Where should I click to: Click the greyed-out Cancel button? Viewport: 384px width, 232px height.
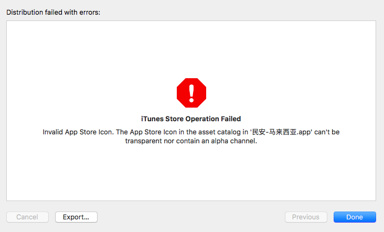tap(27, 217)
